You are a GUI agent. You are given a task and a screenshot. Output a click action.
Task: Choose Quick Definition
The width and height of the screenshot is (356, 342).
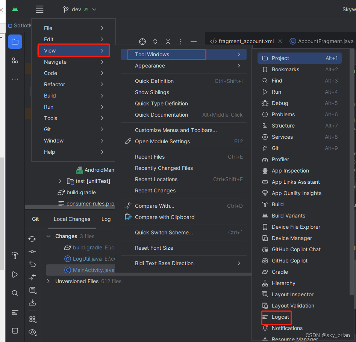pyautogui.click(x=183, y=81)
